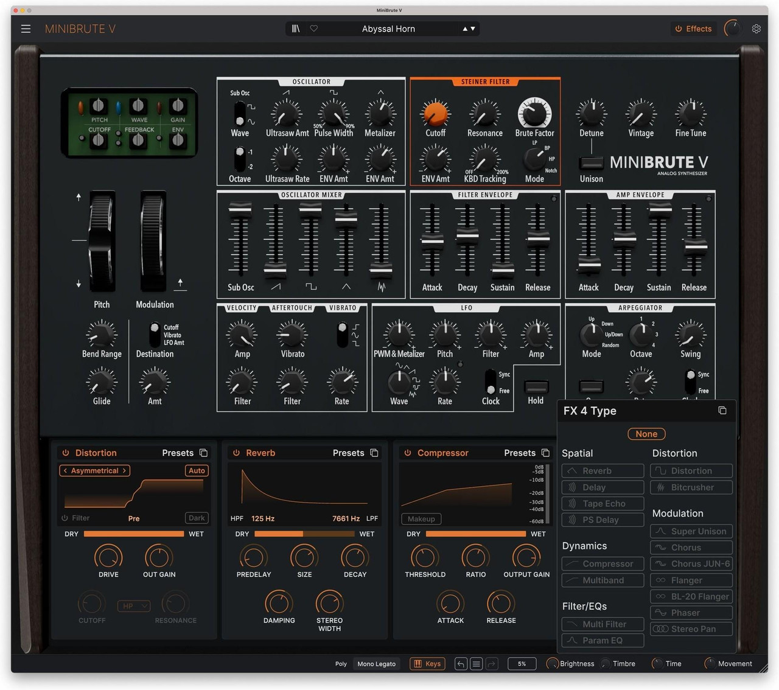Toggle the distortion Filter power button
This screenshot has width=779, height=690.
(x=65, y=518)
